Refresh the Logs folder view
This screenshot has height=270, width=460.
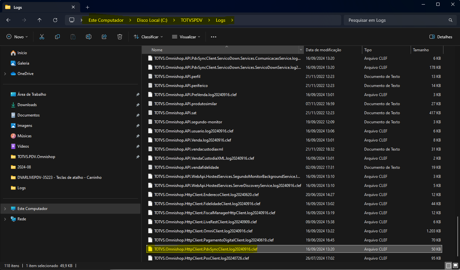coord(55,20)
